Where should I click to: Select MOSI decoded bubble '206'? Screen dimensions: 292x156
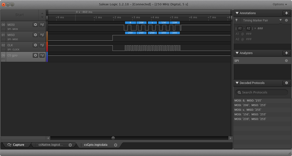[x=141, y=23]
